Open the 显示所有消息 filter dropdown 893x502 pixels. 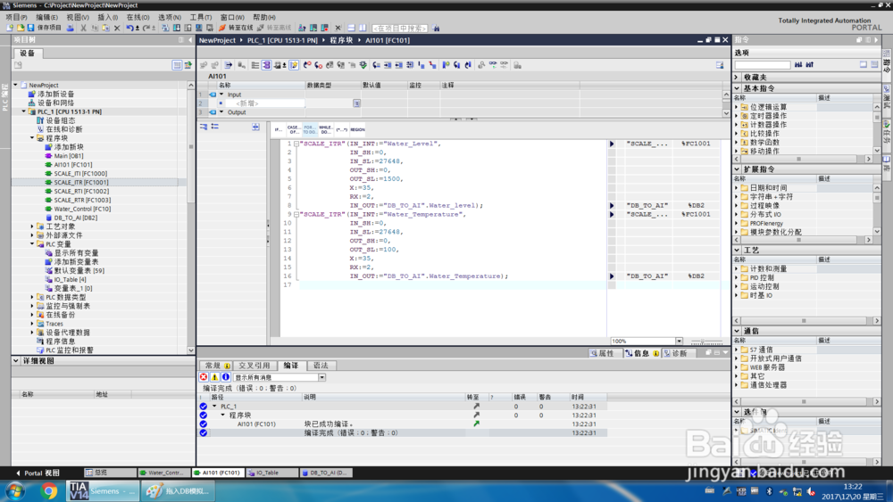(x=321, y=377)
